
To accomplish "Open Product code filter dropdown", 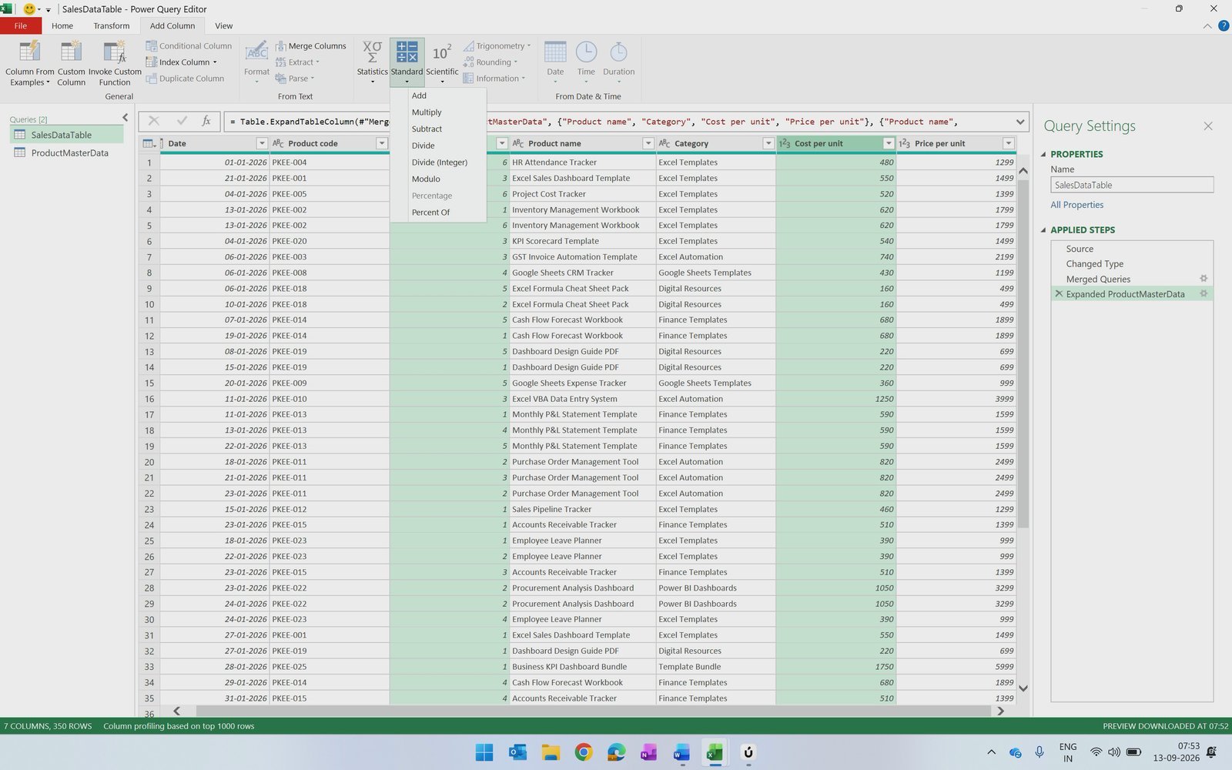I will (x=381, y=143).
